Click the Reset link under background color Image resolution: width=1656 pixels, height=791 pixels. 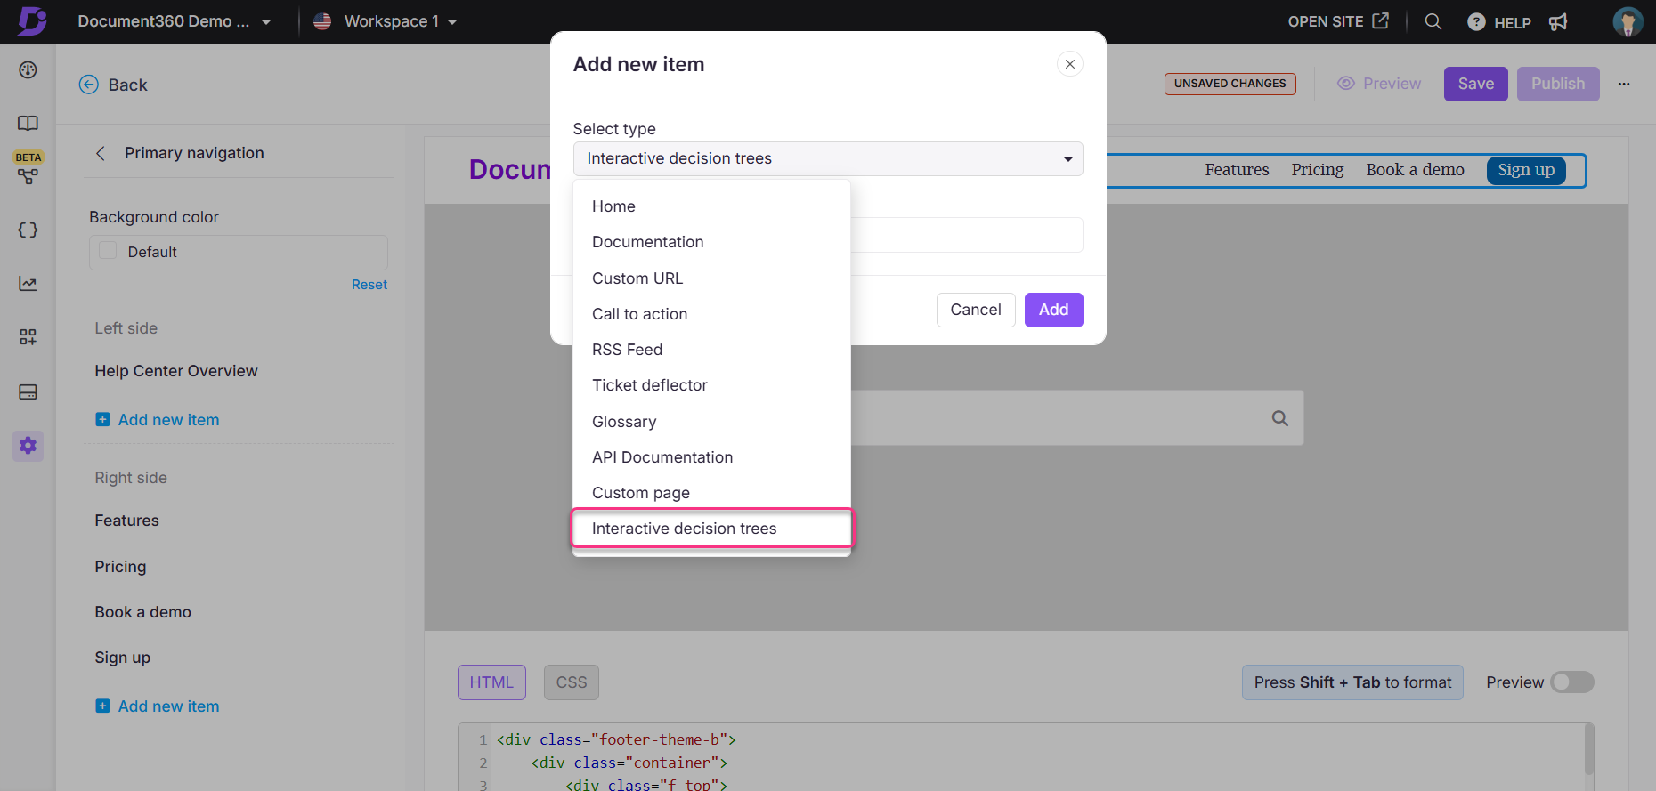click(369, 285)
